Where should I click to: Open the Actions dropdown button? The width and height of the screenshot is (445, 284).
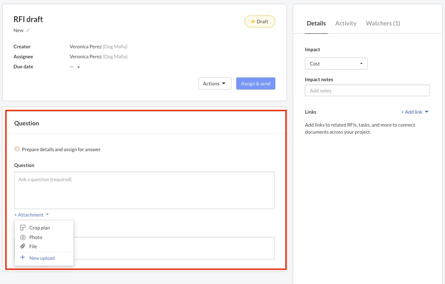215,84
